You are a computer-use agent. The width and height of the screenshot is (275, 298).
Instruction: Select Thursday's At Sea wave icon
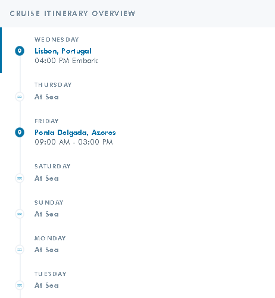20,97
